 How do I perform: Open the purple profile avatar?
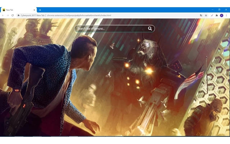click(x=221, y=15)
